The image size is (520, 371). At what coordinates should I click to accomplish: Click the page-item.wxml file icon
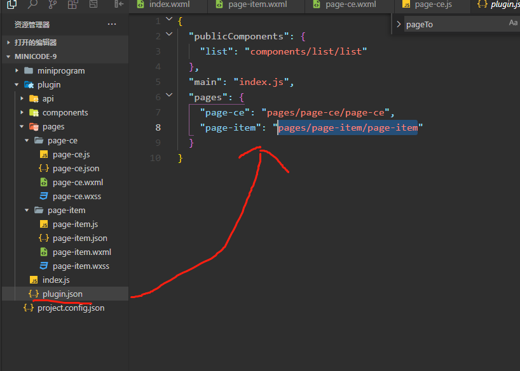[44, 252]
